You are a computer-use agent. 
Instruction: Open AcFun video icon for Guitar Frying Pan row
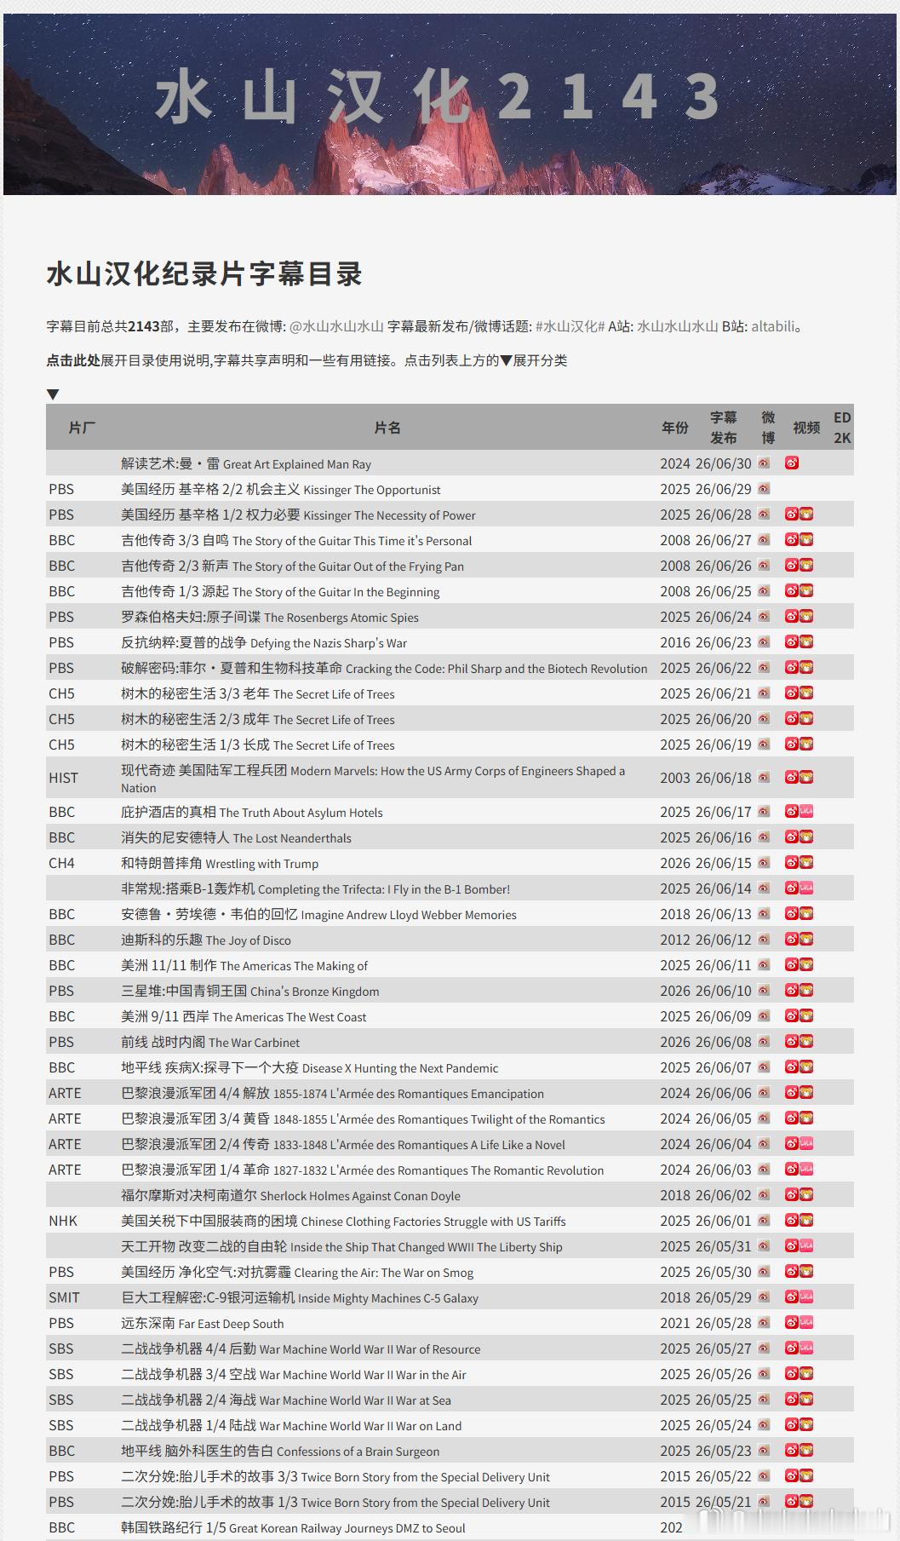(x=806, y=565)
